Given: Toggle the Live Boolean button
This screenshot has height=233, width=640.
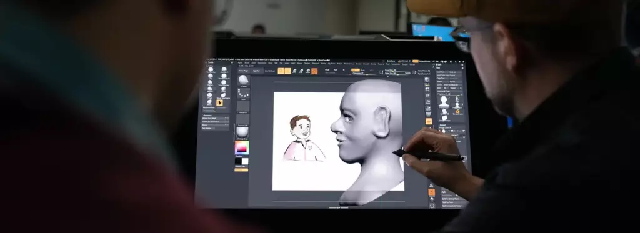Looking at the screenshot, I should pos(270,71).
